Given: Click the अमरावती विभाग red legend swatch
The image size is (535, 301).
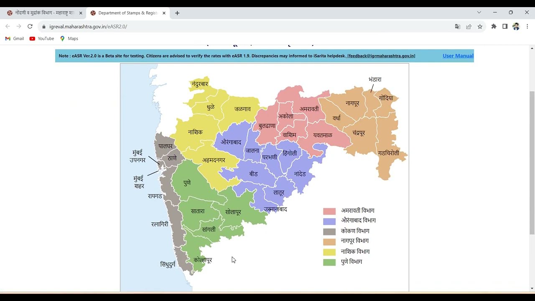Looking at the screenshot, I should click(329, 211).
